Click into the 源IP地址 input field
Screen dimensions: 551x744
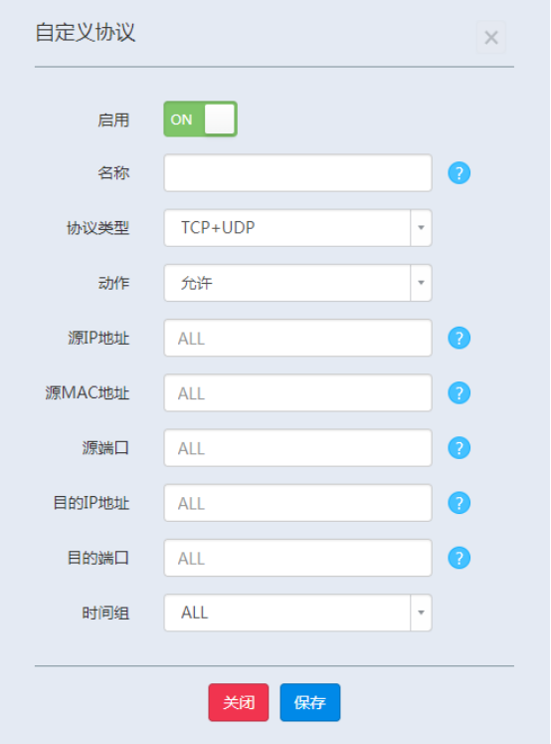(x=297, y=338)
